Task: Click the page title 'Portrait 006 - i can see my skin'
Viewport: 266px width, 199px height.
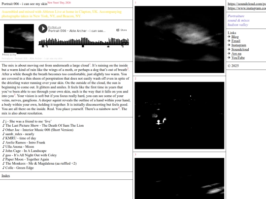Action: 25,4
